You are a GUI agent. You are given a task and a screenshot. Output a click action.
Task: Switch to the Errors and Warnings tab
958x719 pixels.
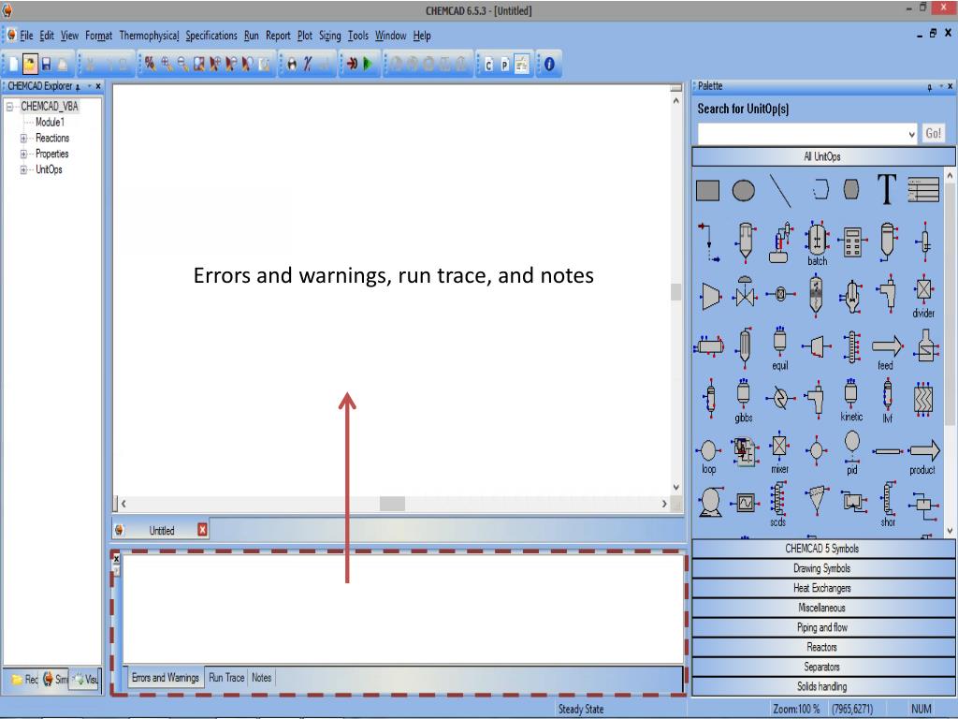[165, 678]
